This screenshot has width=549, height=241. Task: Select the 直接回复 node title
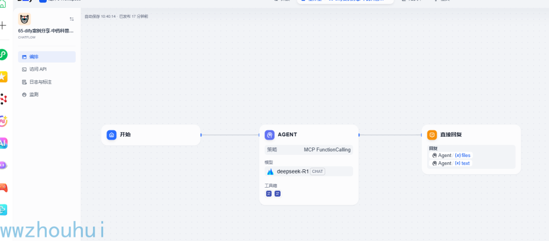(x=451, y=135)
